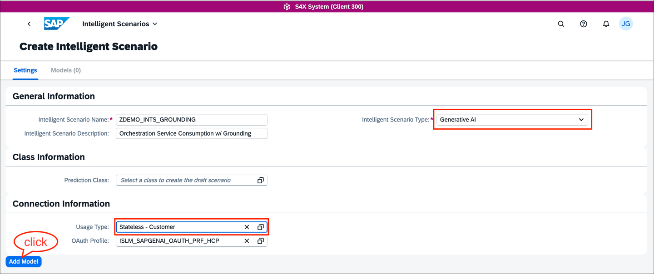Click the SAP logo
The image size is (654, 274).
[57, 24]
